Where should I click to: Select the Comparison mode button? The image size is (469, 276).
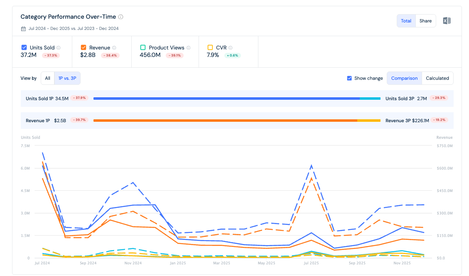404,78
